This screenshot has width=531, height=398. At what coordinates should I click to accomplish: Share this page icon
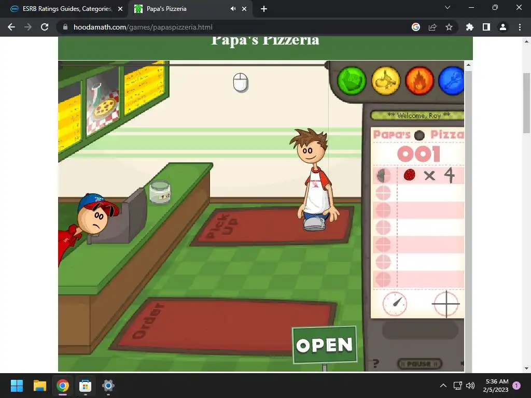click(x=432, y=27)
